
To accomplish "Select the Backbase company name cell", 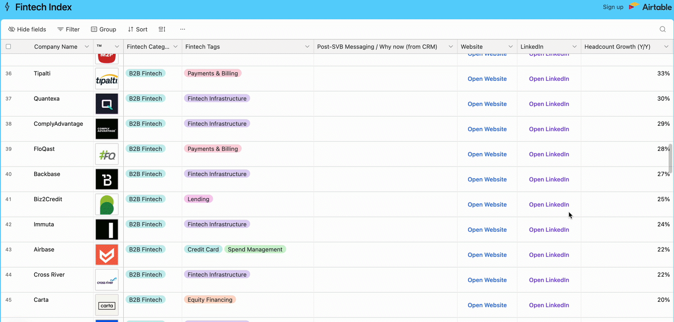I will (62, 180).
